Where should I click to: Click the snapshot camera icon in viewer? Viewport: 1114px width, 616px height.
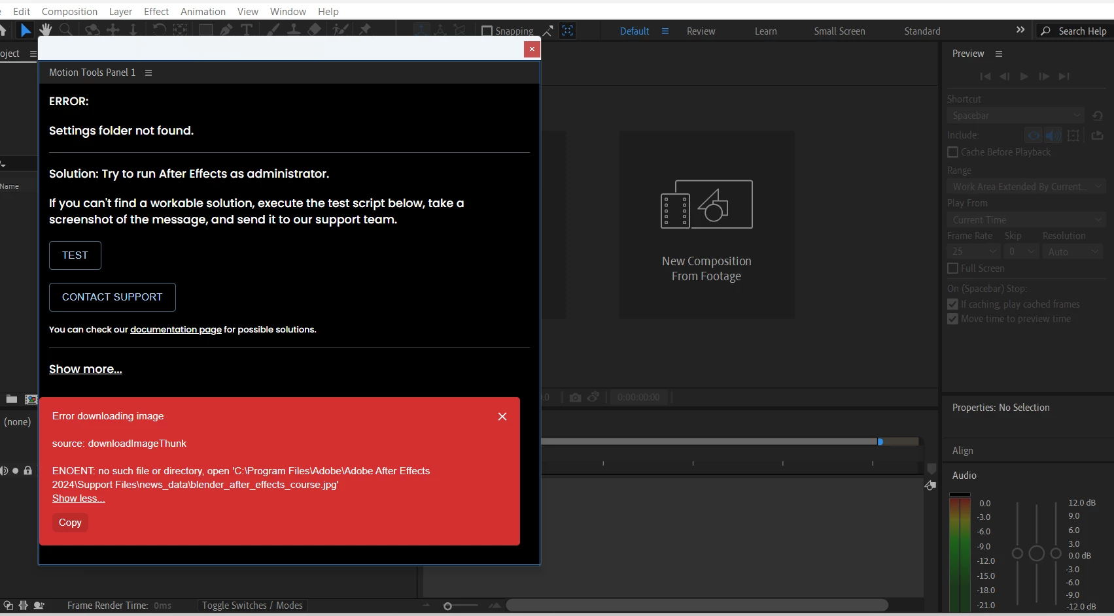(575, 397)
